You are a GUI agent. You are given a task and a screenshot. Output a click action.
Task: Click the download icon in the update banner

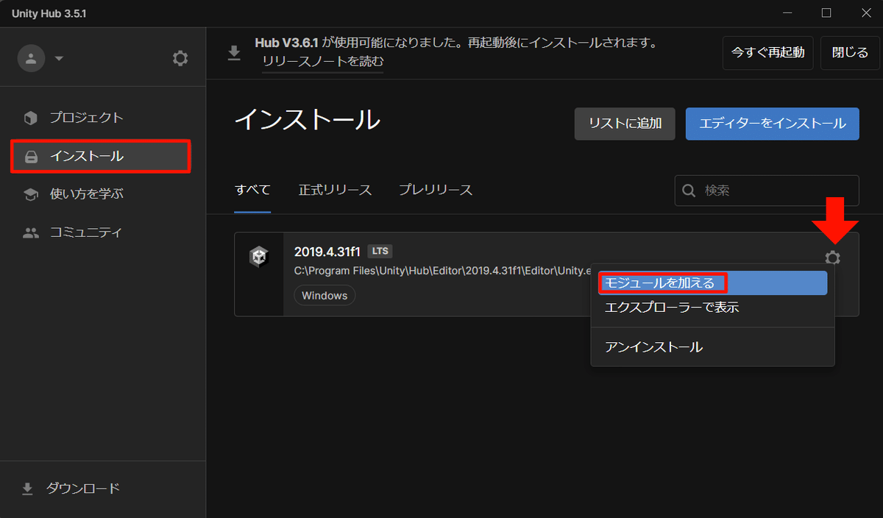coord(234,53)
